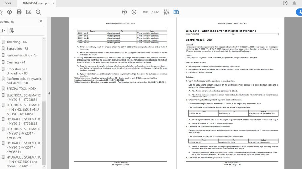The height and width of the screenshot is (169, 302).
Task: Close the Bookmarks panel
Action: coord(41,21)
